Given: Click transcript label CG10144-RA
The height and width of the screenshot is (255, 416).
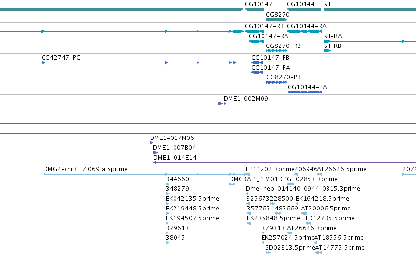Looking at the screenshot, I should 307,26.
